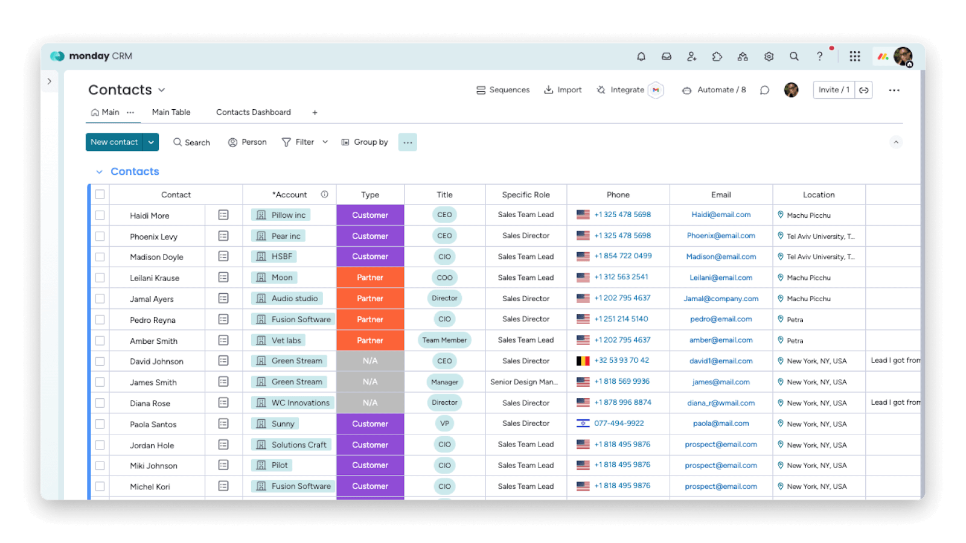Open the Import option
This screenshot has height=543, width=966.
tap(563, 90)
